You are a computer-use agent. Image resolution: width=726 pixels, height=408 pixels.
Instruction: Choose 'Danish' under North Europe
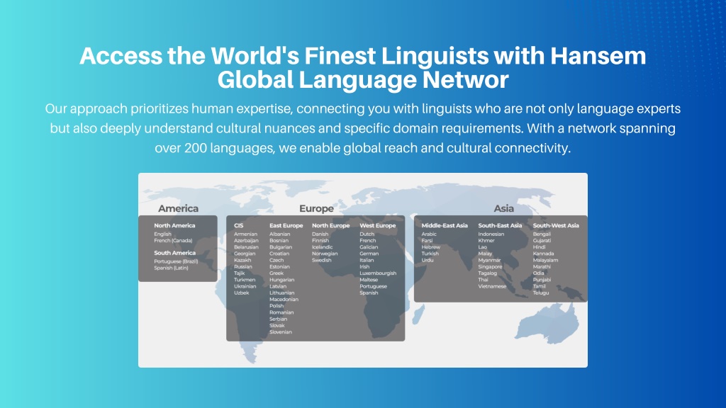[x=320, y=234]
